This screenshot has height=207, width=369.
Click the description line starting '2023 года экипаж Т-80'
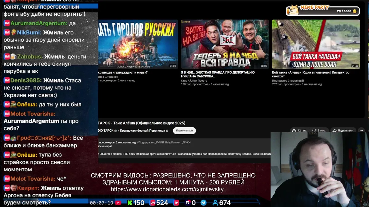tap(184, 154)
